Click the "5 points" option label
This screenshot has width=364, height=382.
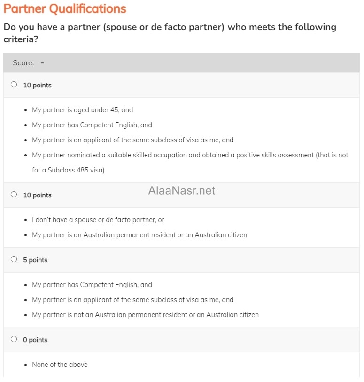[x=35, y=260]
